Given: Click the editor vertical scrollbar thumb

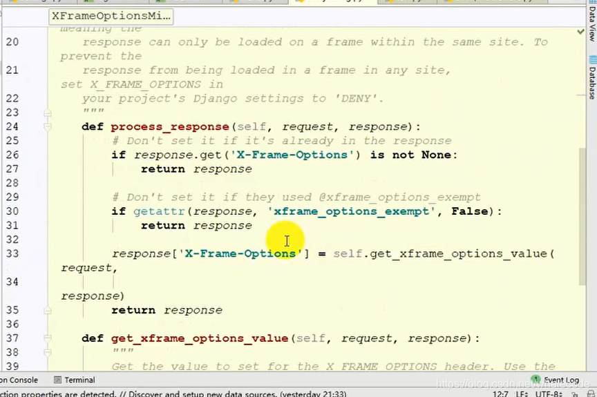Looking at the screenshot, I should tap(582, 216).
